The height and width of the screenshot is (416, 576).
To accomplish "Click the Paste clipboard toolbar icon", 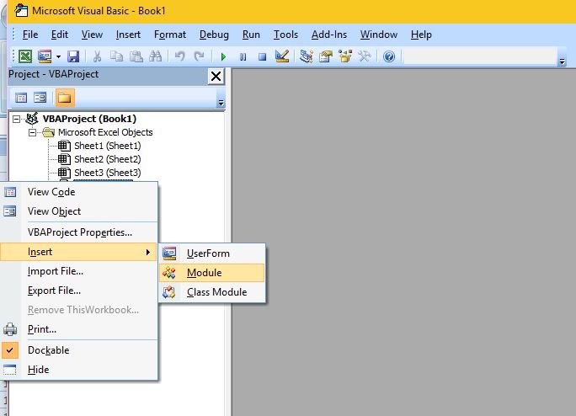I will click(x=136, y=56).
